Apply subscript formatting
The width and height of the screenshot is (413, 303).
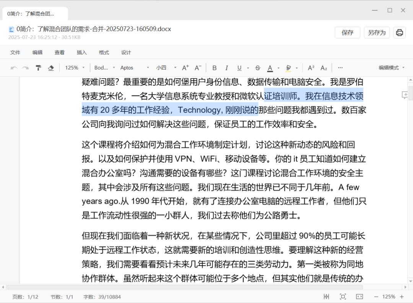324,67
